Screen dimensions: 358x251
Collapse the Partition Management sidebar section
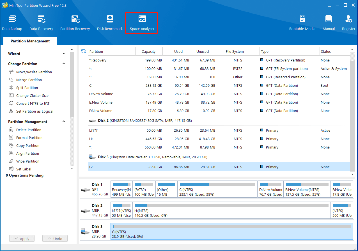64,122
